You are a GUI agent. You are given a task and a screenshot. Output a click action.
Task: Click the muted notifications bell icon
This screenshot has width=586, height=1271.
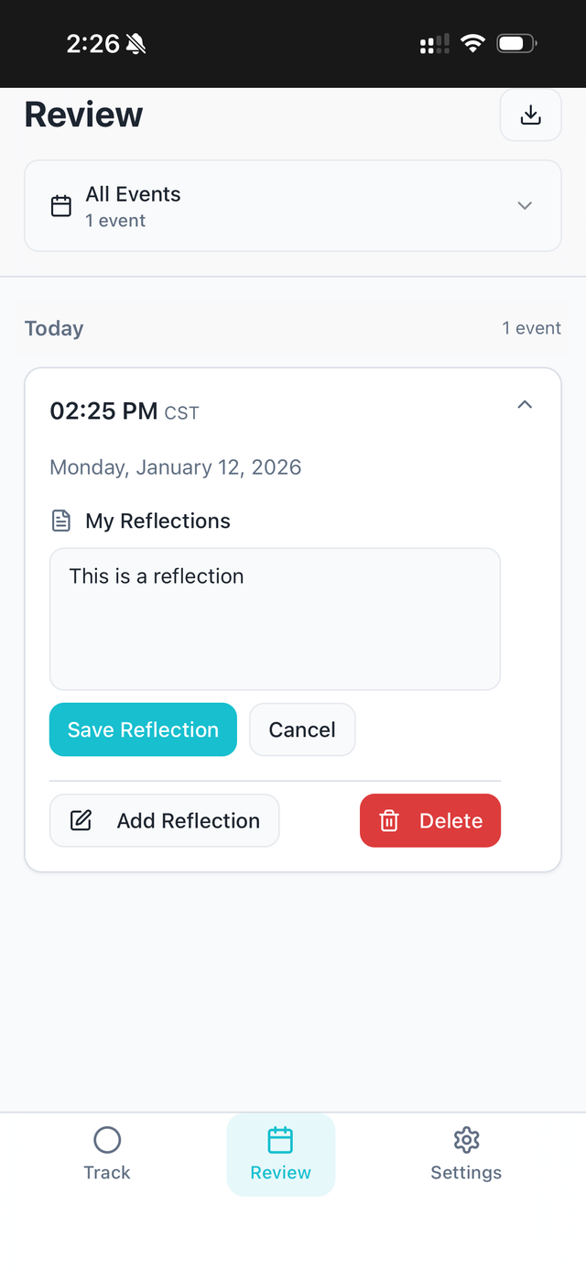click(136, 42)
